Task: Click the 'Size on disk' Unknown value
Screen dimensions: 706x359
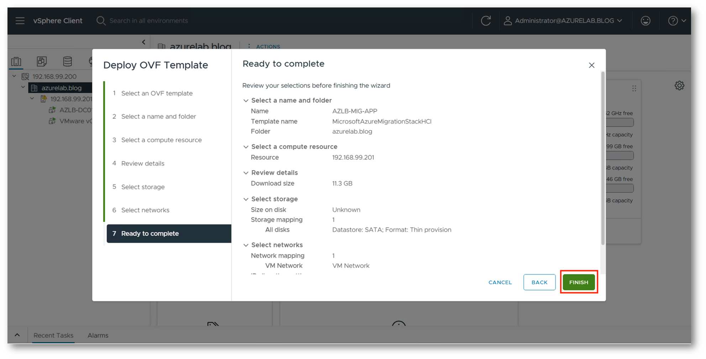Action: point(346,210)
